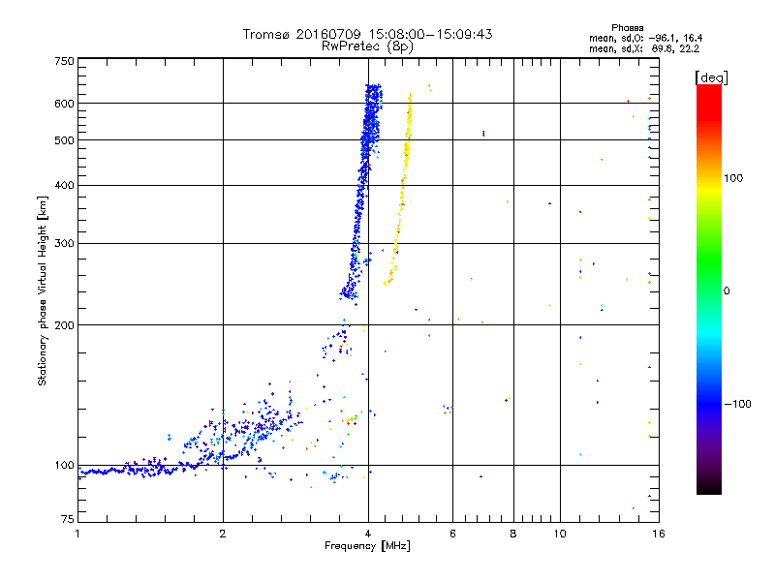Image resolution: width=775 pixels, height=581 pixels.
Task: Click the y-axis tick label '600'
Action: 64,104
